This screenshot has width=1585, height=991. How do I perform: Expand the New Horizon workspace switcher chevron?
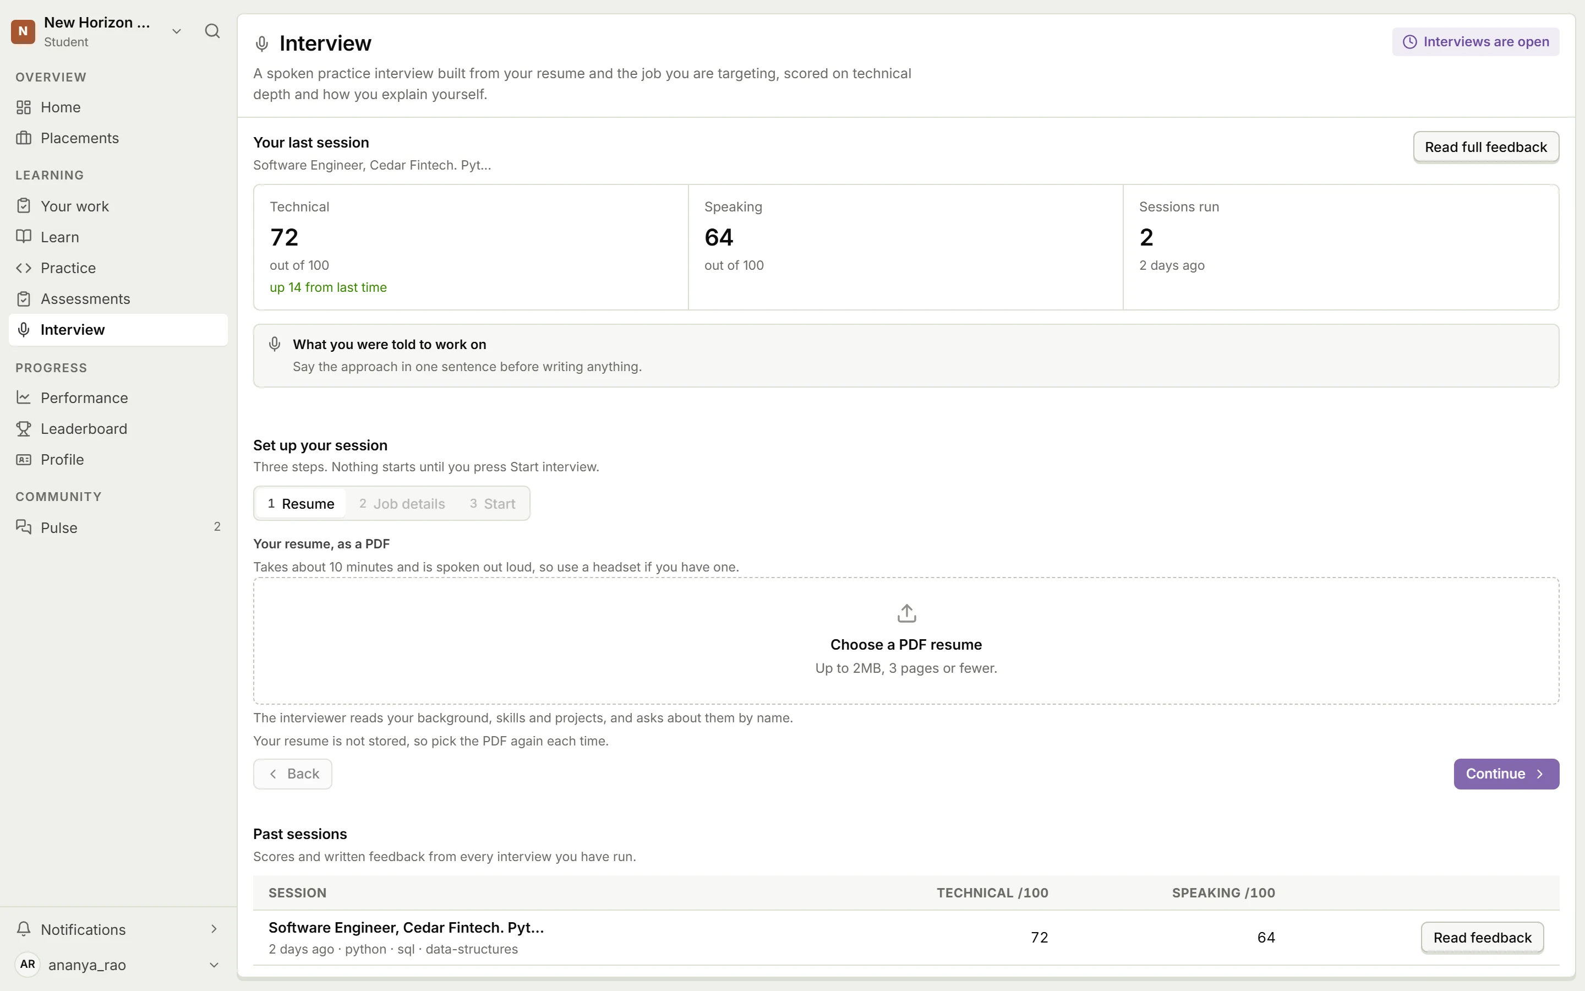[x=176, y=31]
